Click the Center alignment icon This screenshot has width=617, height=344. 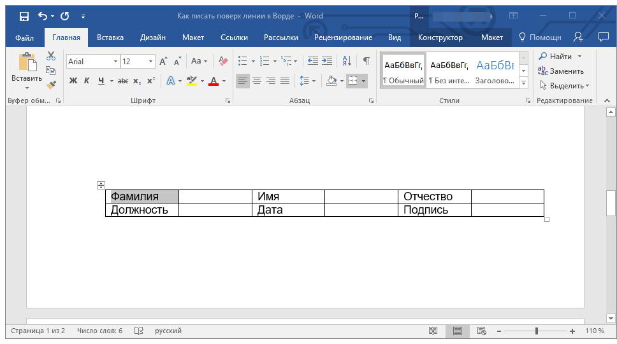click(257, 81)
